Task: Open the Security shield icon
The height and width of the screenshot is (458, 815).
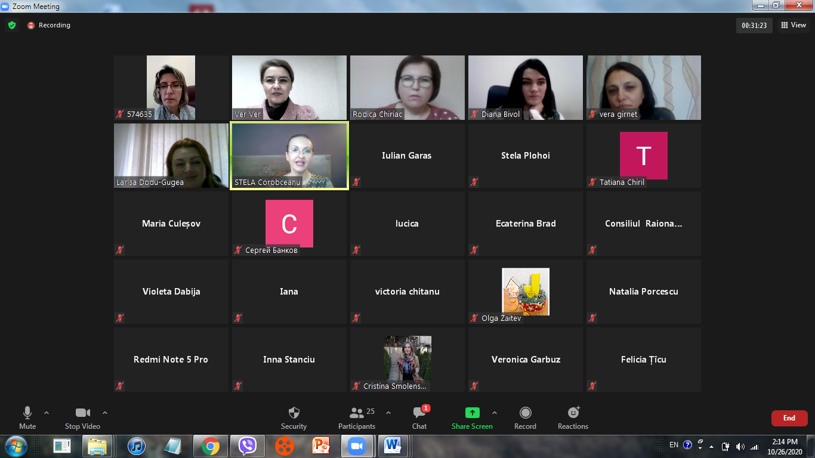Action: (x=294, y=413)
